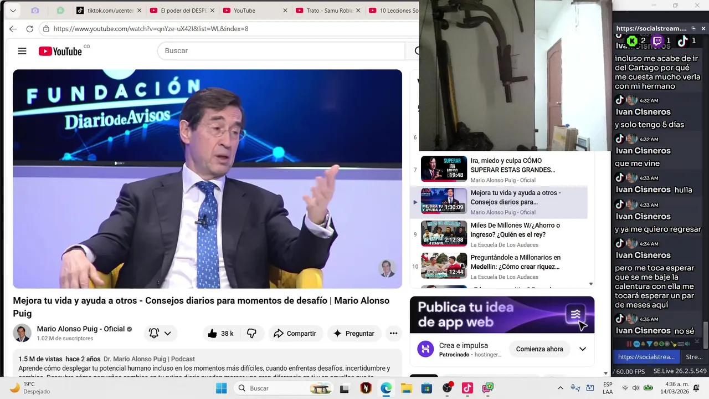Open volume control in system tray
Viewport: 709px width, 399px height.
pyautogui.click(x=635, y=388)
